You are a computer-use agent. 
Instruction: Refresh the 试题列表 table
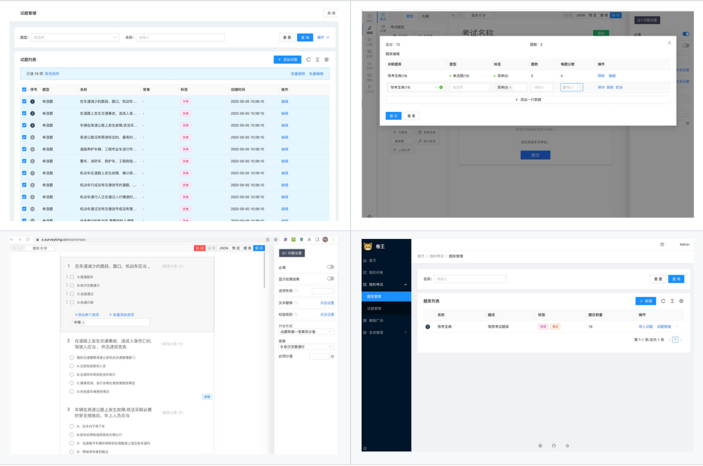tap(308, 60)
